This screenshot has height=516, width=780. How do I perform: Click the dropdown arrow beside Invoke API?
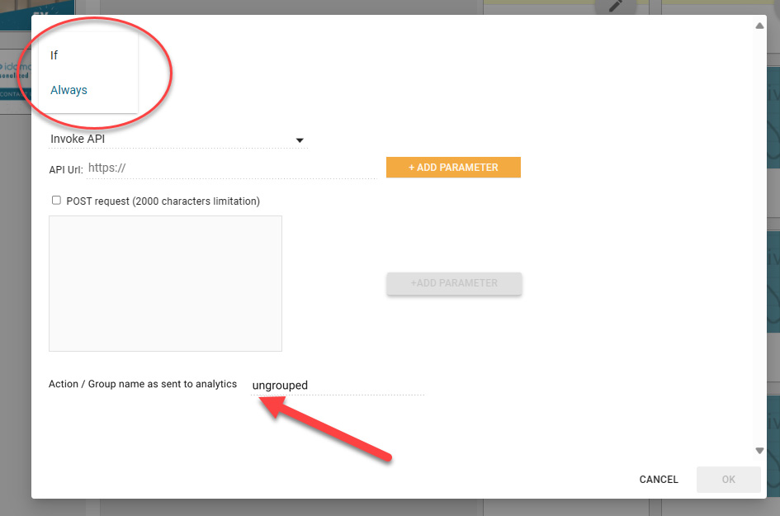tap(300, 140)
